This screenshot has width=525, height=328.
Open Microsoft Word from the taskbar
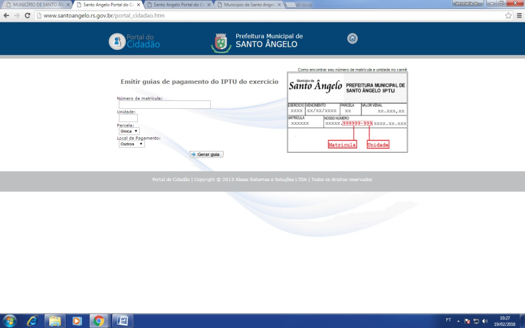point(121,321)
